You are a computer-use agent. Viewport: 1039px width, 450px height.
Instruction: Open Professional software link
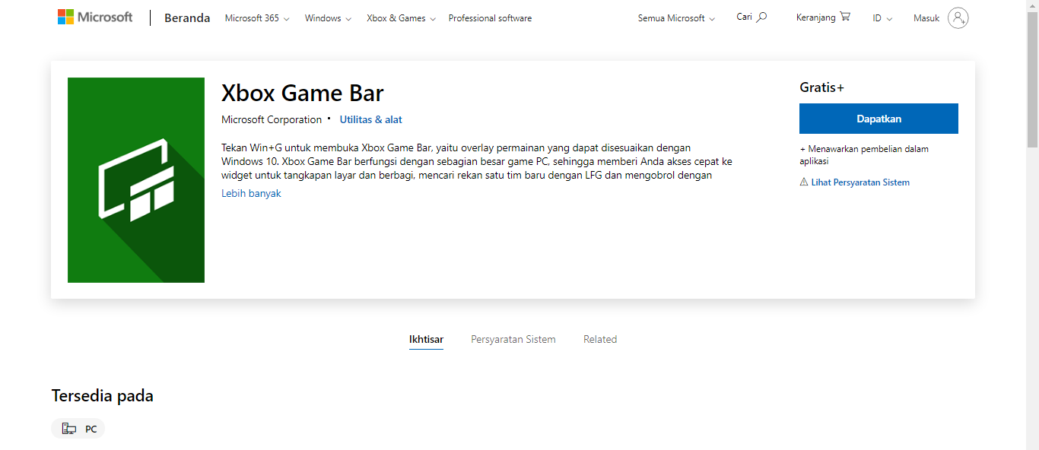[490, 18]
